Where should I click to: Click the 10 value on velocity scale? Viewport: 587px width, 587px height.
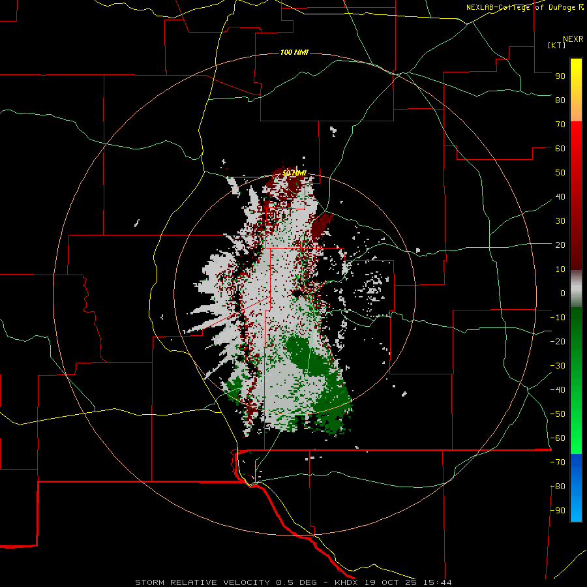560,269
